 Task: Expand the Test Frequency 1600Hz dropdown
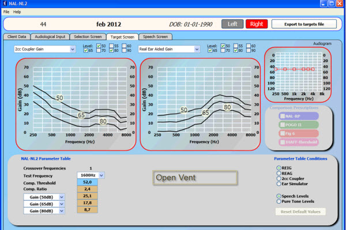[x=91, y=175]
